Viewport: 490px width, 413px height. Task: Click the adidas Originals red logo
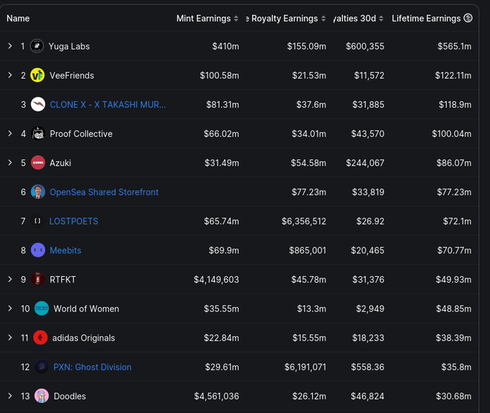(x=40, y=337)
